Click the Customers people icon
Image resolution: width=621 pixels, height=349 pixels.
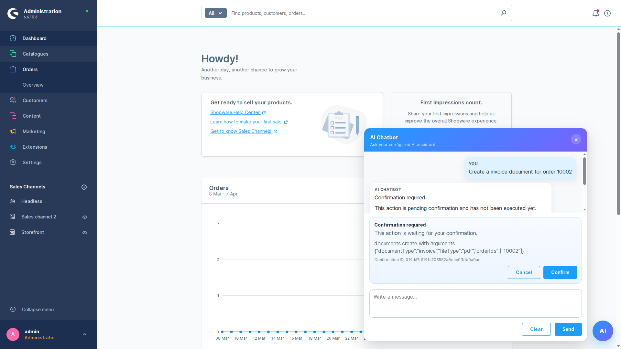[13, 100]
